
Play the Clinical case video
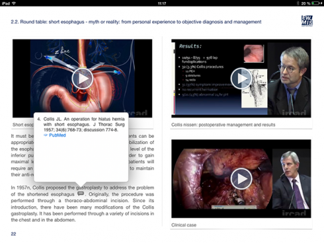(241, 179)
